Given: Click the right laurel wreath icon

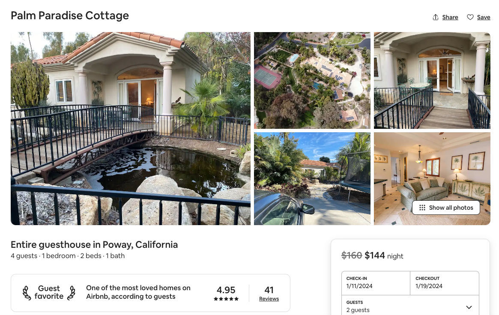Looking at the screenshot, I should click(x=71, y=293).
